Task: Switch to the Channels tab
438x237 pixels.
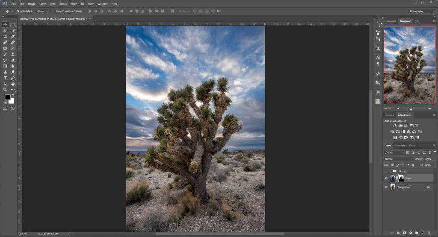Action: pyautogui.click(x=400, y=145)
